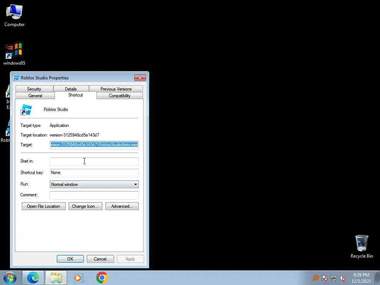Viewport: 380px width, 285px height.
Task: Open Action Center flag icon in the tray
Action: (325, 278)
